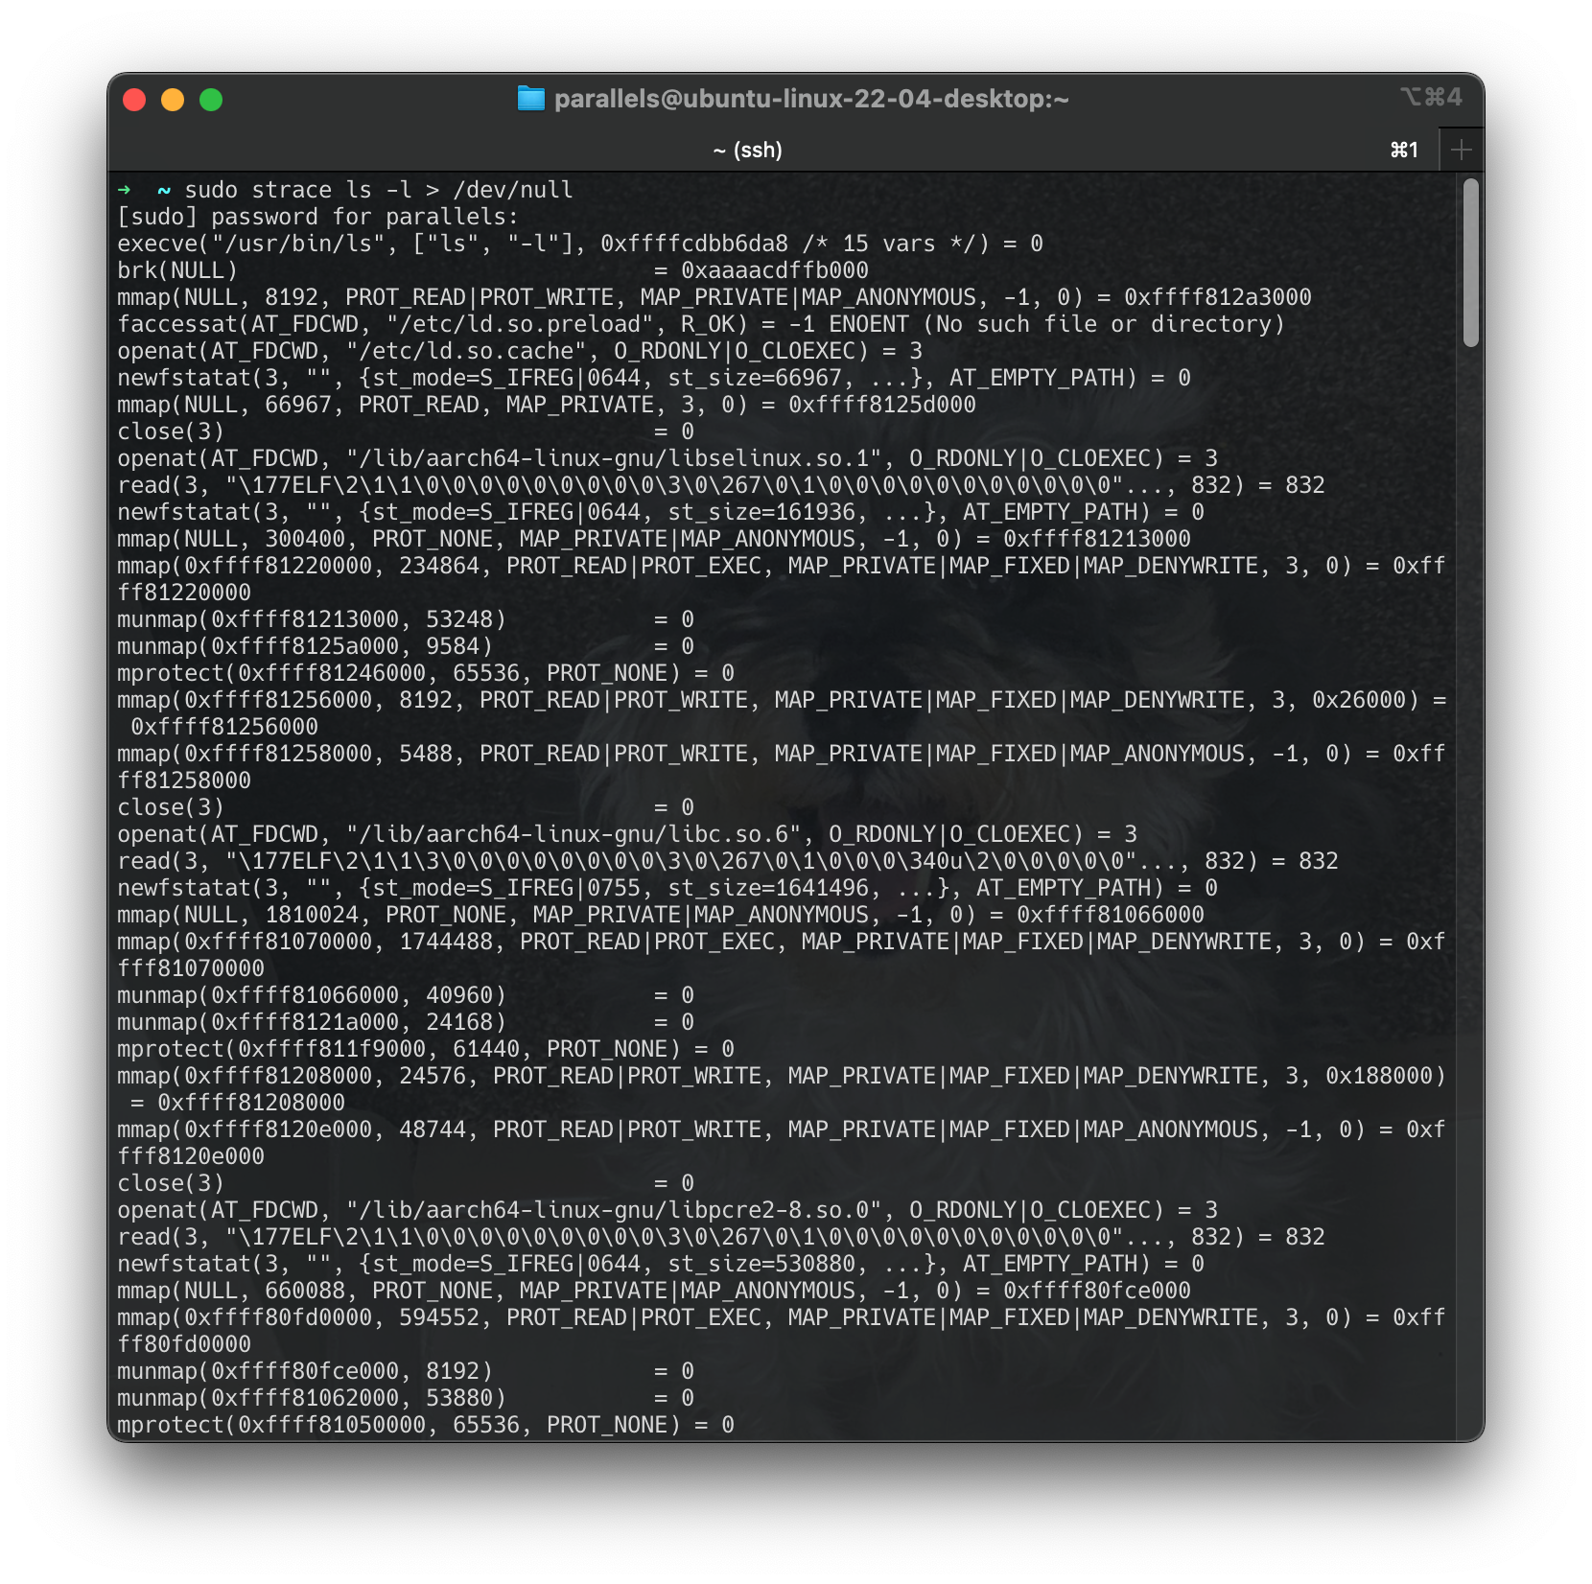Screen dimensions: 1592x1584
Task: Click the parallels@ubuntu-linux-22-04-desktop title text
Action: pyautogui.click(x=814, y=98)
